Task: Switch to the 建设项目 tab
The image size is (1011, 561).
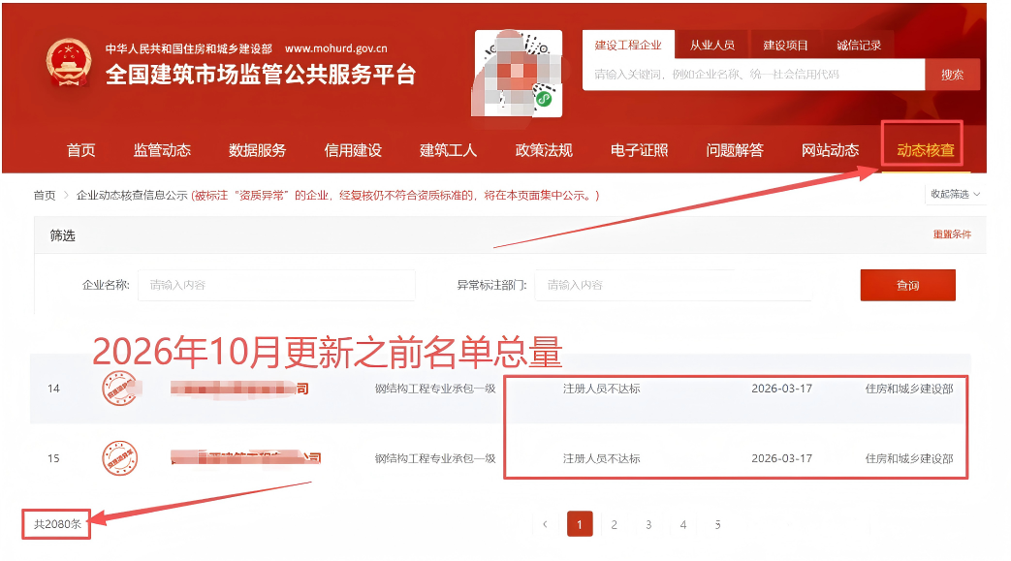Action: (x=785, y=46)
